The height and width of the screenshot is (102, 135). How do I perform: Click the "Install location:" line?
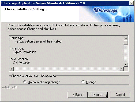19,59
